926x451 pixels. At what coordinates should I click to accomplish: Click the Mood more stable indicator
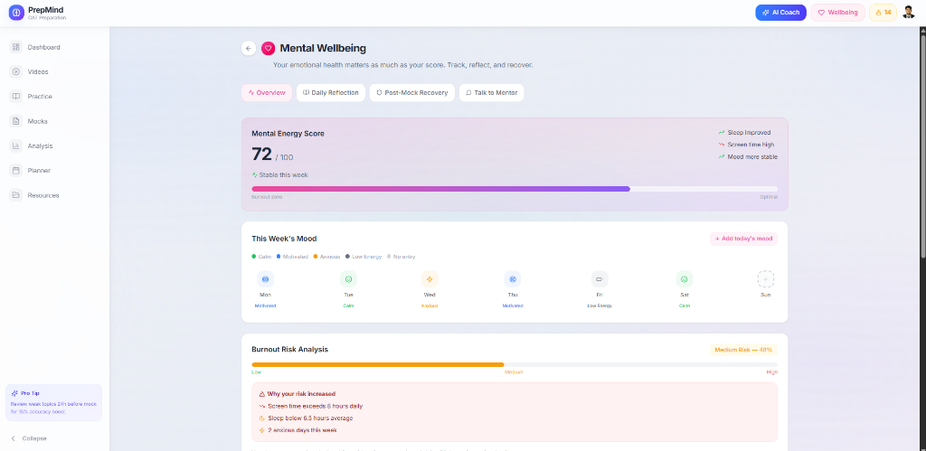click(x=748, y=157)
